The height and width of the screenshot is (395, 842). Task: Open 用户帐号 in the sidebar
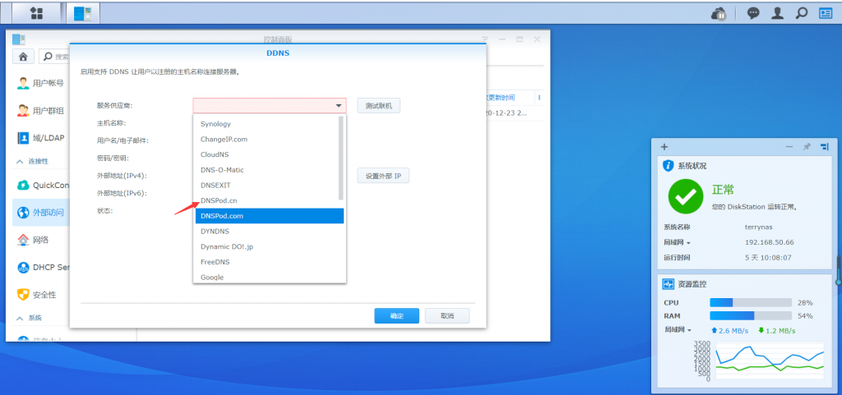[x=41, y=83]
